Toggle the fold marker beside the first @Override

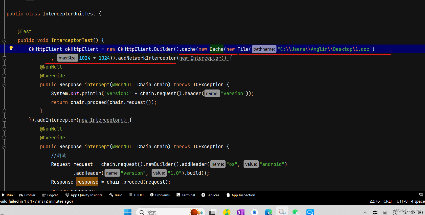(x=4, y=75)
